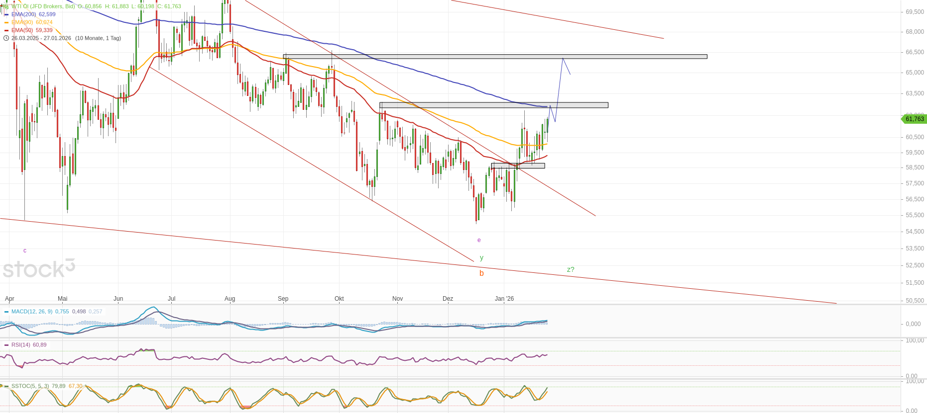
Task: Click the green SSTOC legend marker
Action: [x=6, y=386]
